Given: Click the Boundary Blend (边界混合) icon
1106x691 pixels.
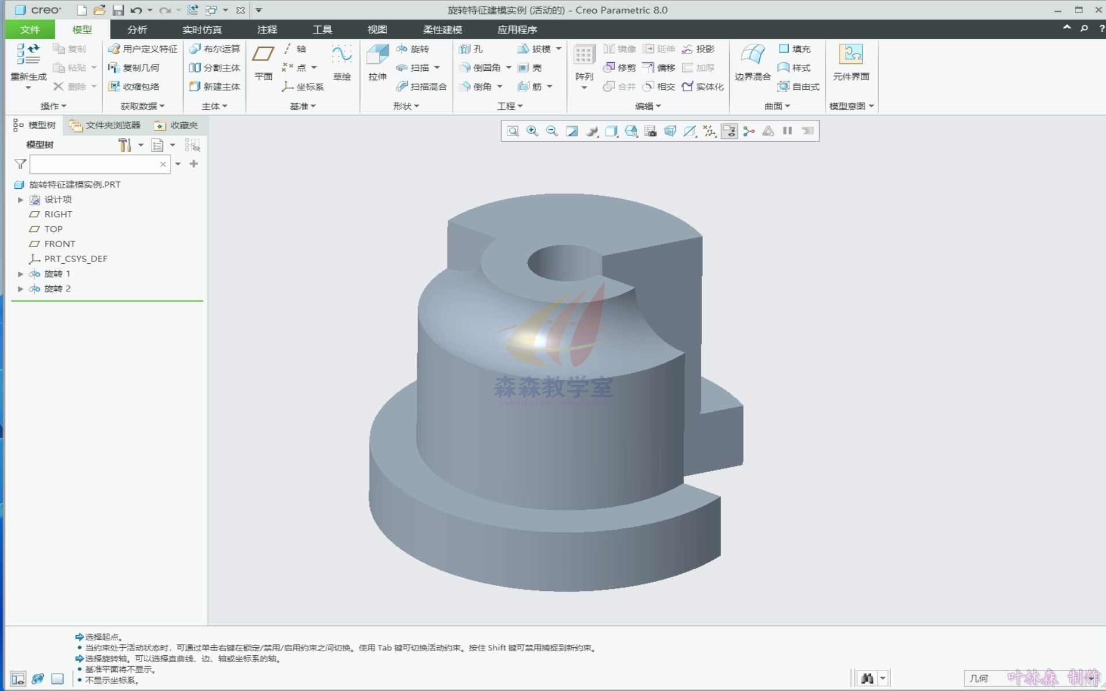Looking at the screenshot, I should pos(752,56).
